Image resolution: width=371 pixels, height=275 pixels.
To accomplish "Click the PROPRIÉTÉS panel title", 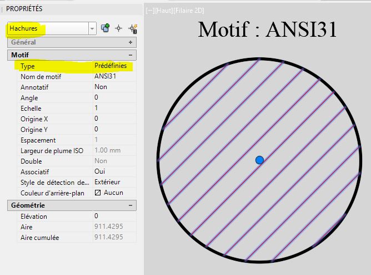I will (x=24, y=9).
